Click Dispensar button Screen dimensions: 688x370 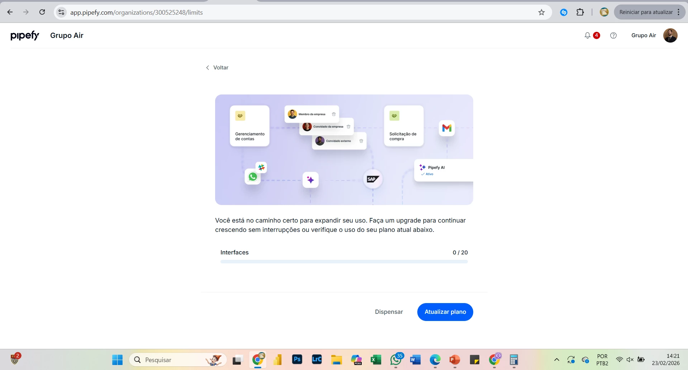389,312
